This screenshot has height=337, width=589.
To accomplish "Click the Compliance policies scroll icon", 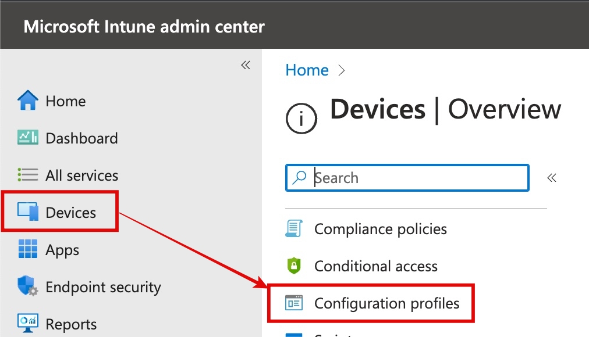I will [294, 229].
